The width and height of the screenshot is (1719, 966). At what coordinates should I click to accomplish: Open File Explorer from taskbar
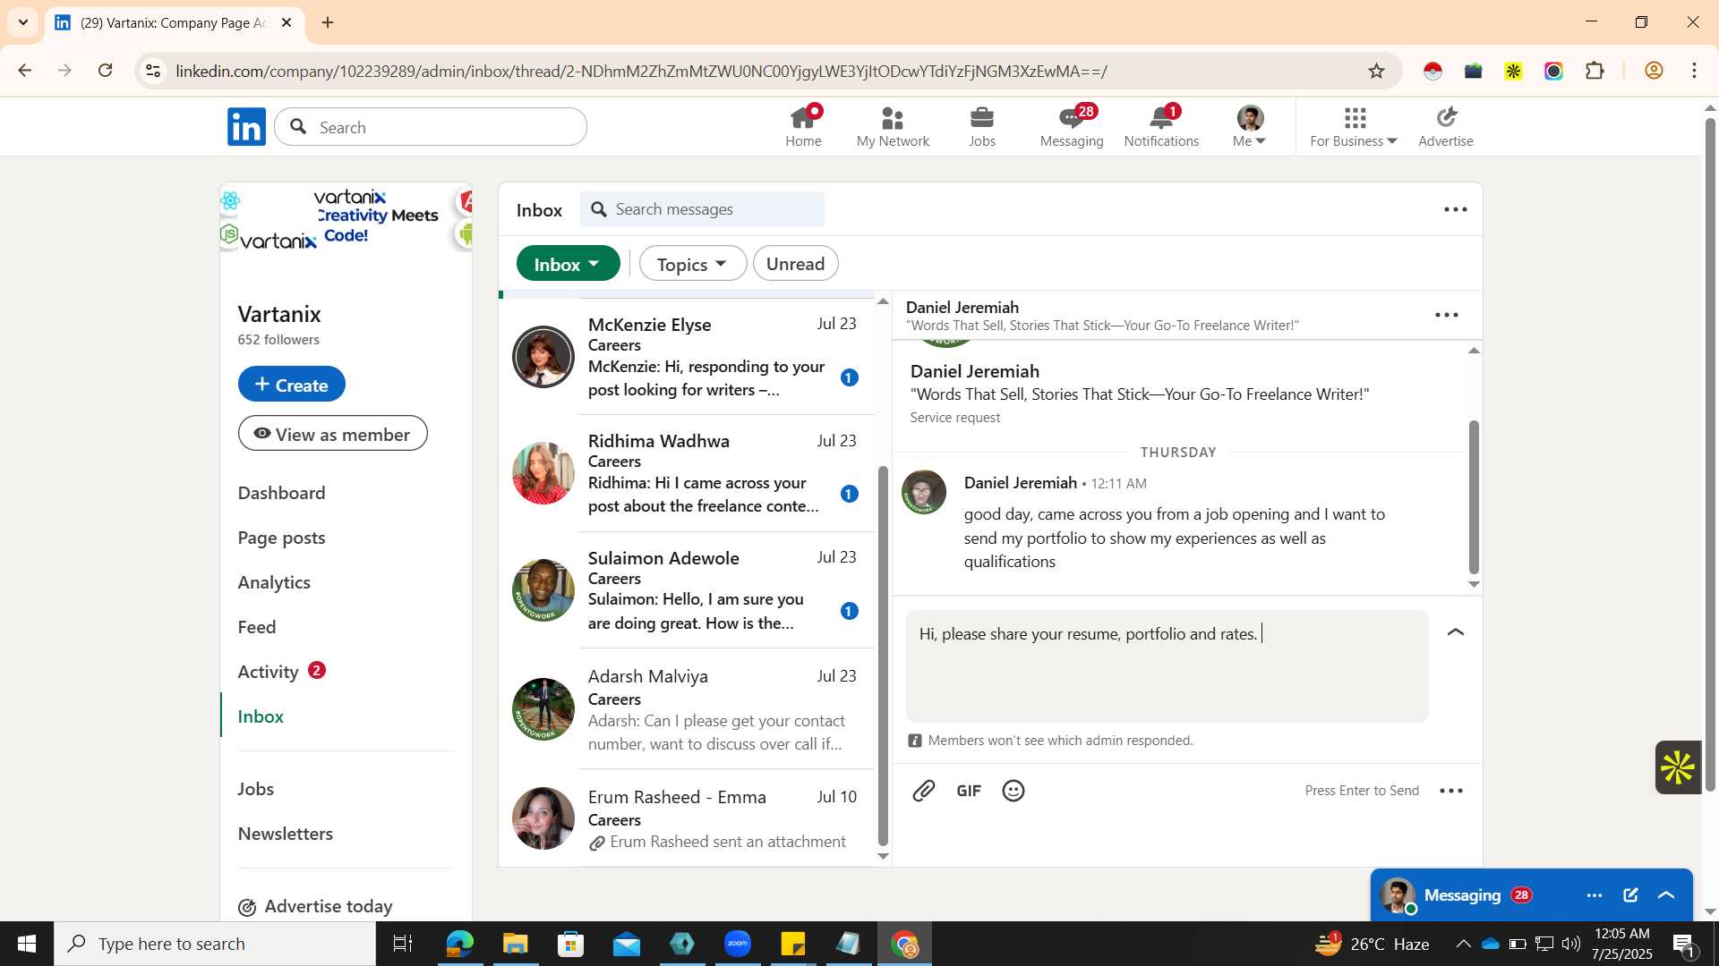pyautogui.click(x=515, y=944)
